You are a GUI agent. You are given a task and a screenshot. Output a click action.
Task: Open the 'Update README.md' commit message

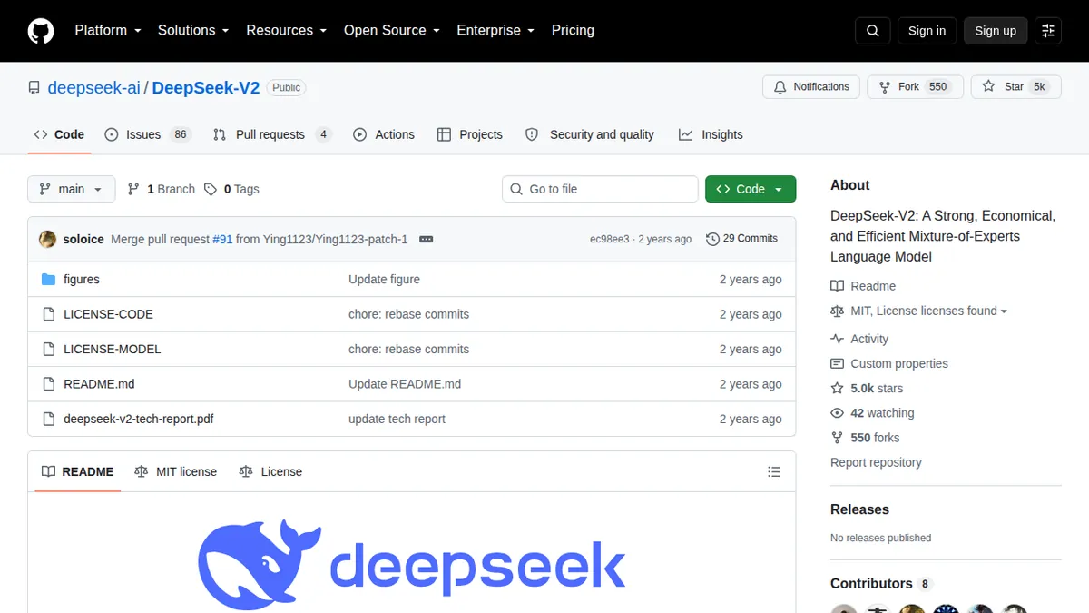(405, 384)
